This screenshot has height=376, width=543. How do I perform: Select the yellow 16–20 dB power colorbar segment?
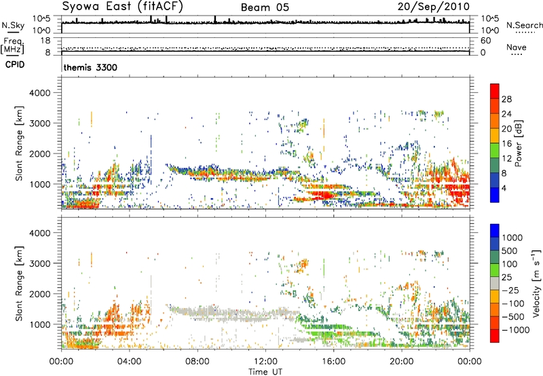coord(495,136)
